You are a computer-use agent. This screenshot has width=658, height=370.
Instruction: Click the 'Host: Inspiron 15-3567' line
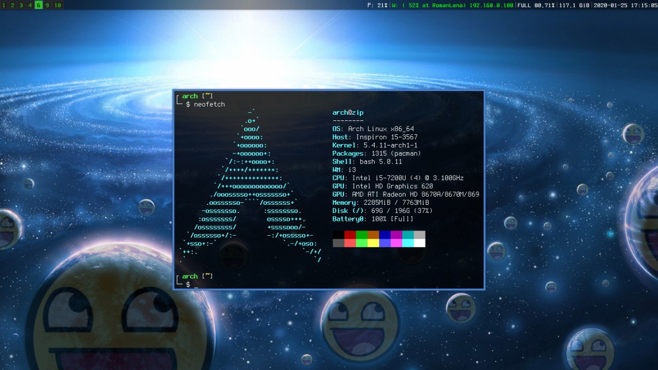[x=375, y=137]
